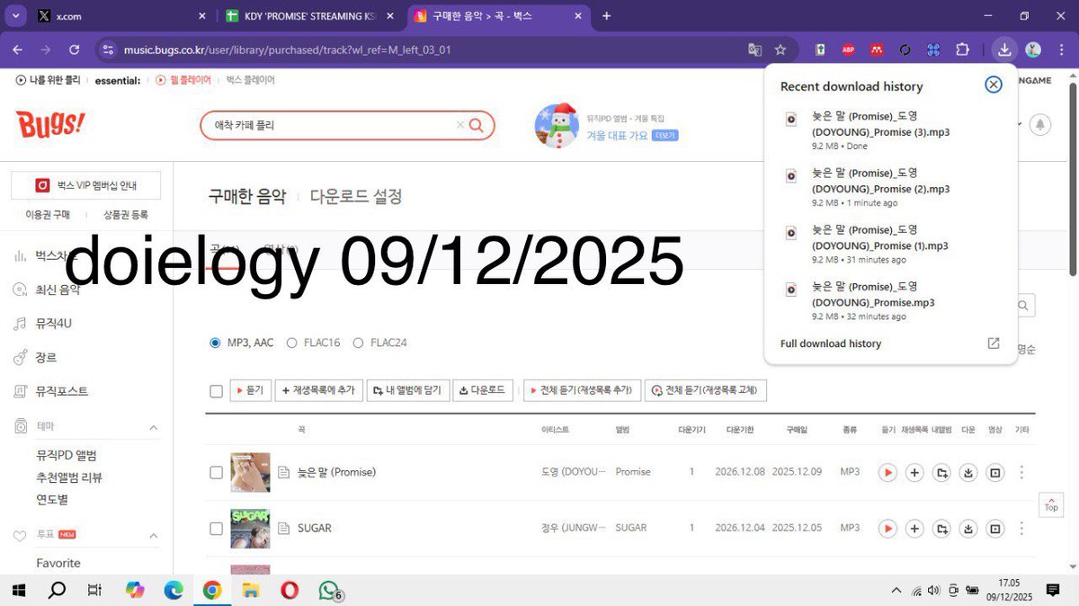Click the 다운로드 toolbar button

(x=483, y=390)
